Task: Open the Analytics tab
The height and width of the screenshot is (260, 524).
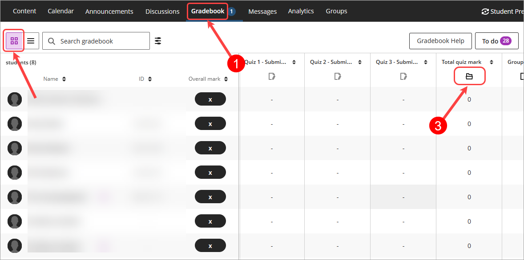Action: (x=301, y=11)
